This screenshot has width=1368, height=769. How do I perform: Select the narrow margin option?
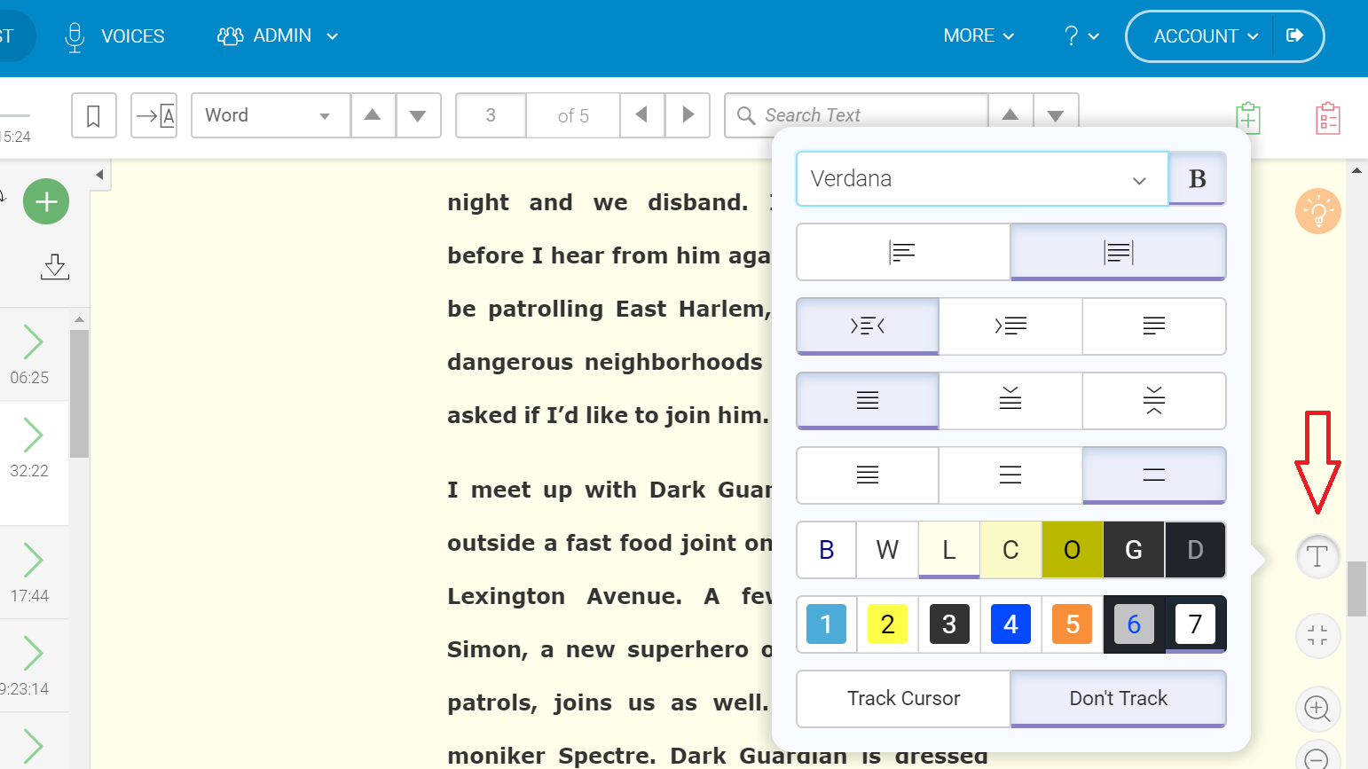(868, 326)
